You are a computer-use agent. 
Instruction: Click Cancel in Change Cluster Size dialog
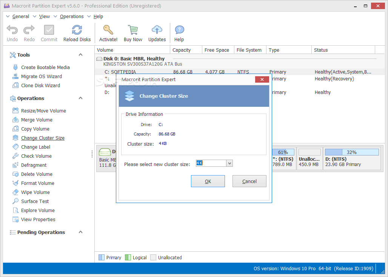pyautogui.click(x=249, y=181)
